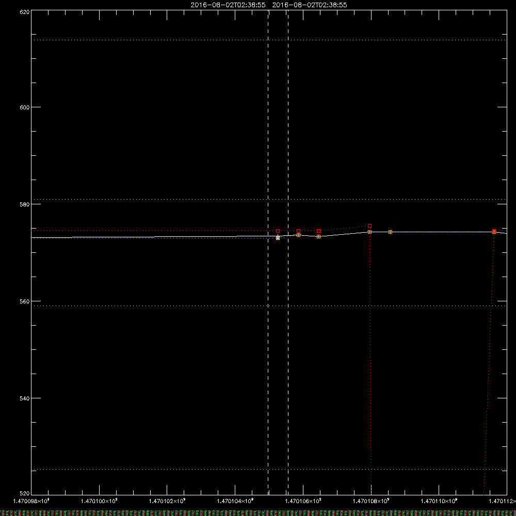Select the white star data marker
The height and width of the screenshot is (516, 516).
pos(278,237)
